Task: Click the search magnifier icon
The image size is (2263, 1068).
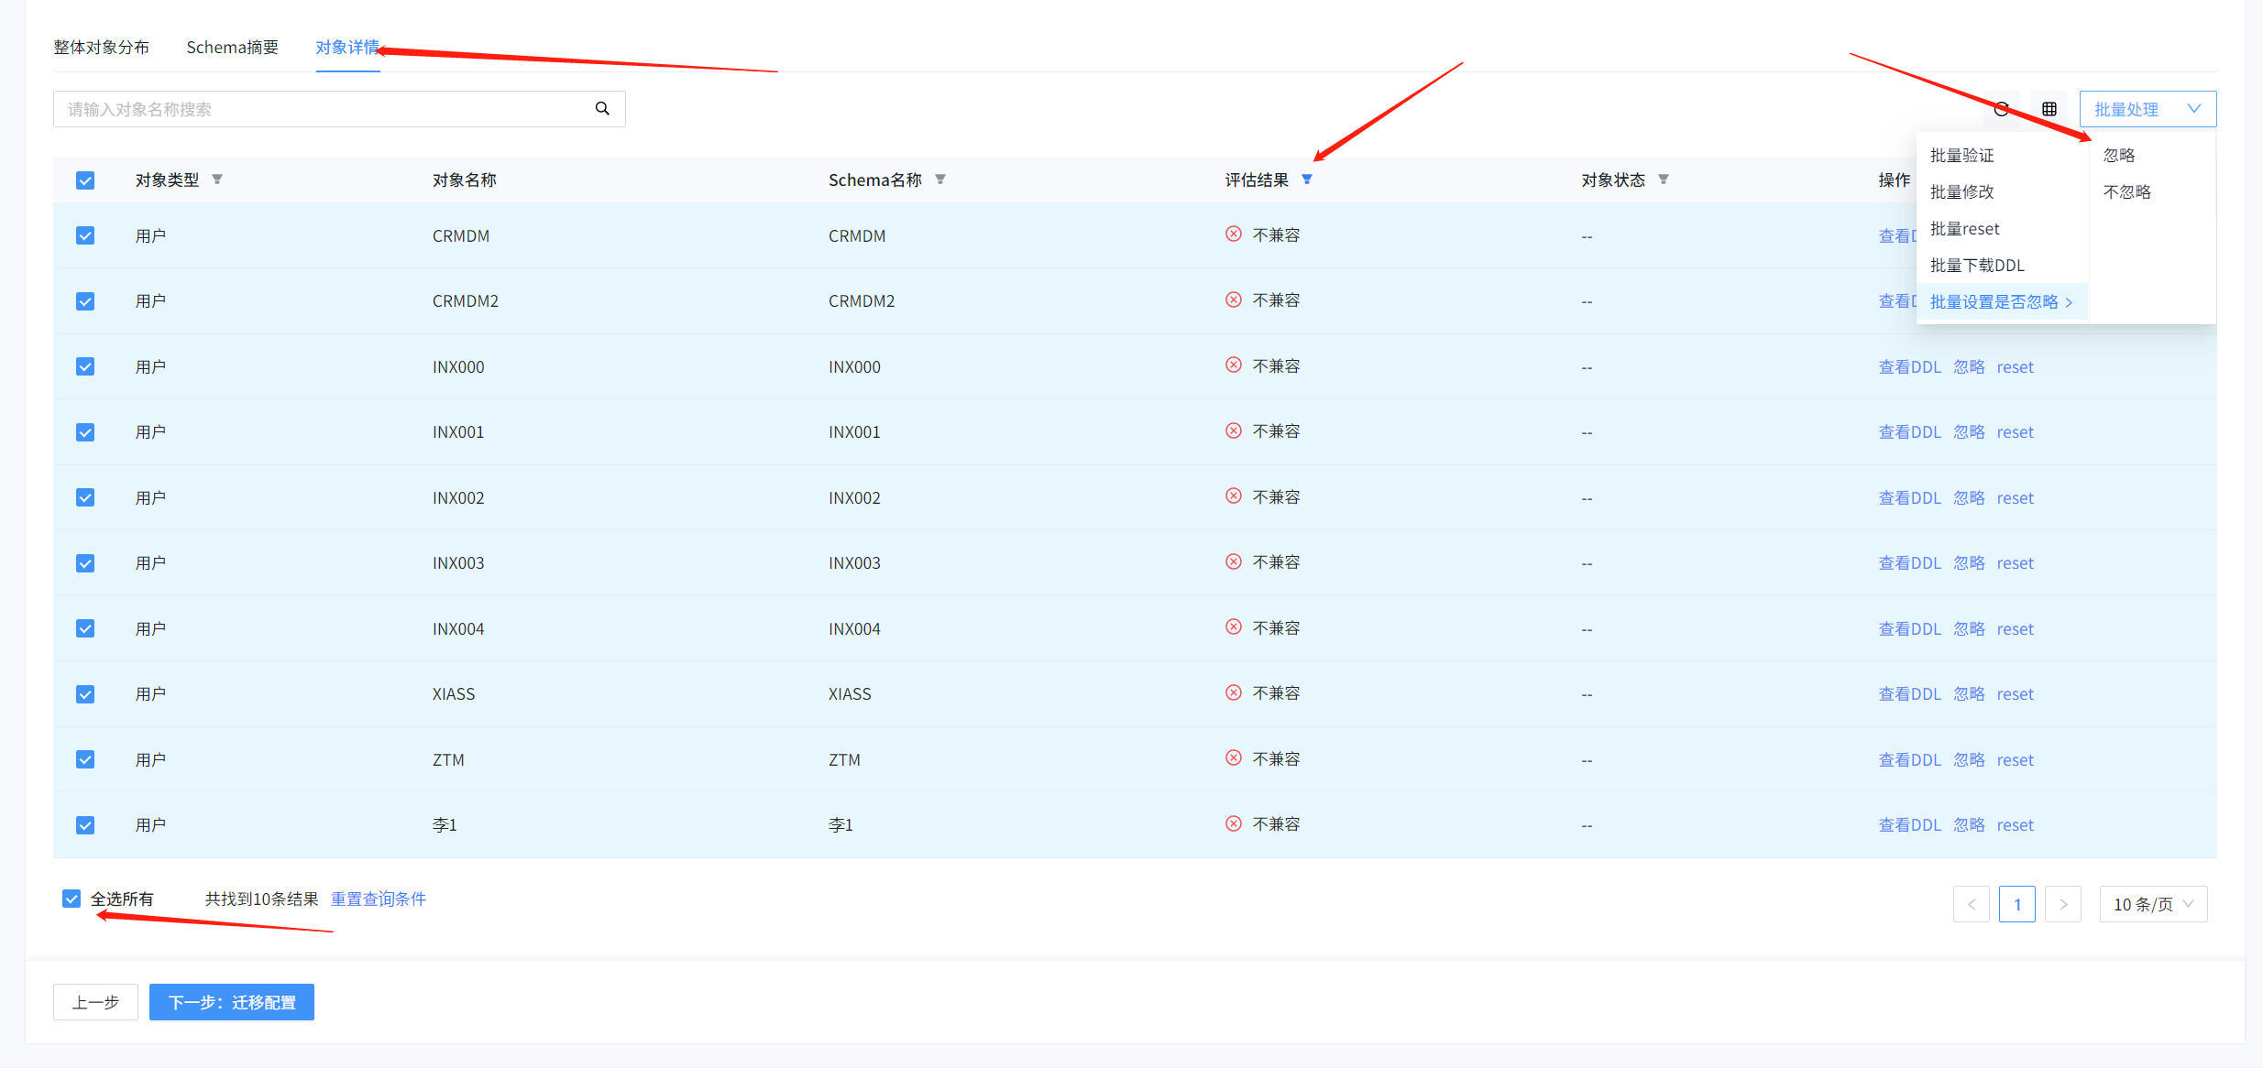Action: pos(602,108)
